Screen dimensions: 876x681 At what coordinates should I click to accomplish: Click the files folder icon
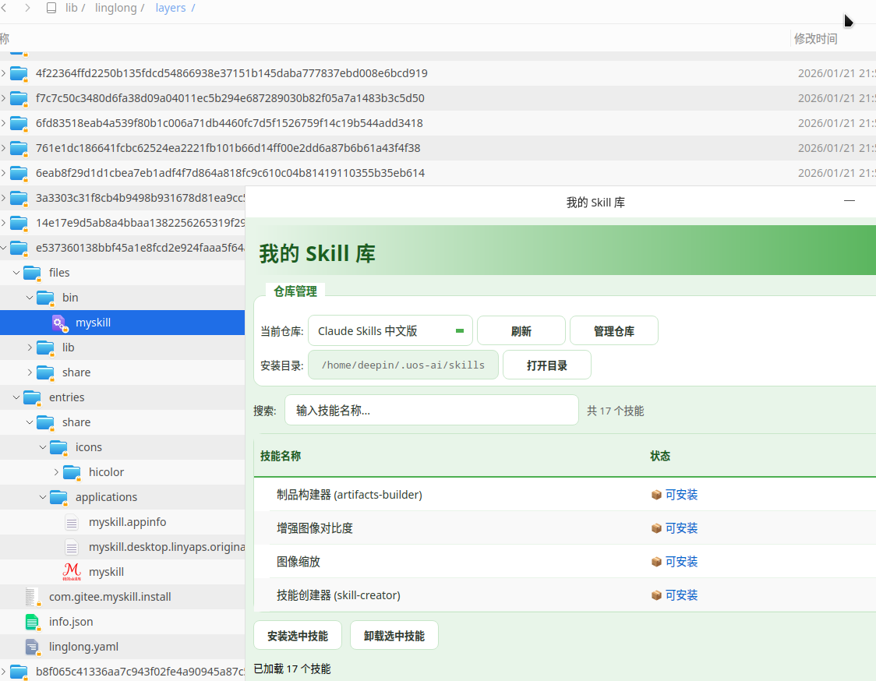pos(33,273)
